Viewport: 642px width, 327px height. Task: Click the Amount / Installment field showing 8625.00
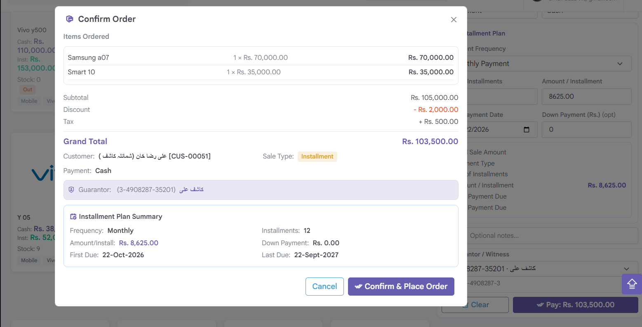[x=587, y=97]
